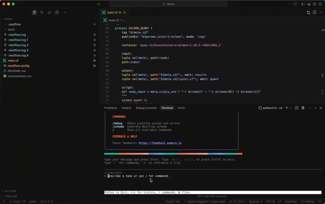
Task: Create a new terminal with the plus icon
Action: (286, 108)
